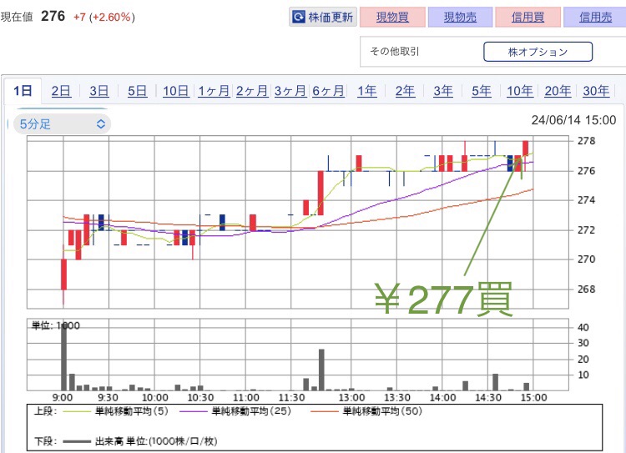The width and height of the screenshot is (626, 453).
Task: Switch chart range to 6ヶ月
Action: [x=328, y=91]
